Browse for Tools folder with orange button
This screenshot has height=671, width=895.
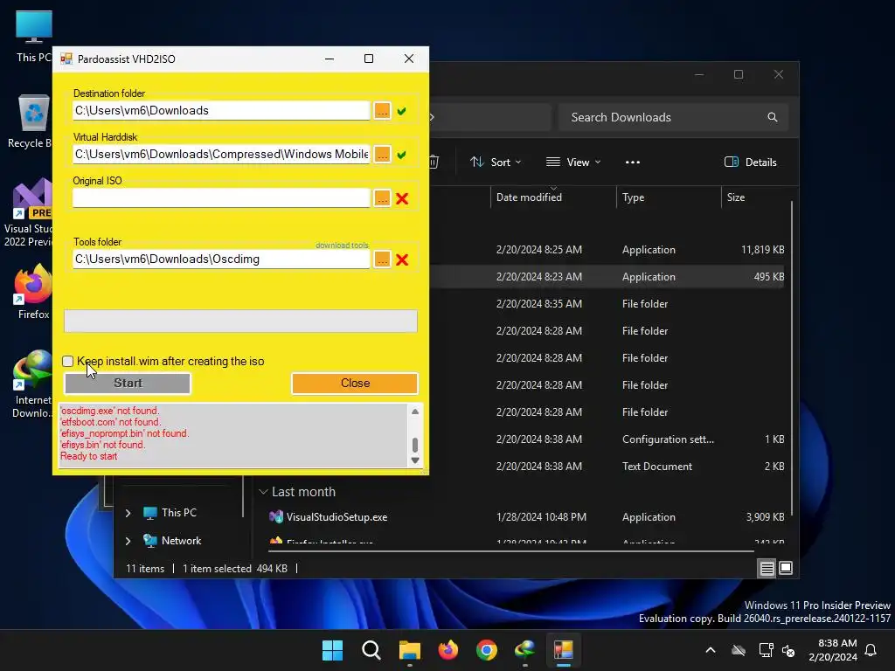tap(382, 259)
